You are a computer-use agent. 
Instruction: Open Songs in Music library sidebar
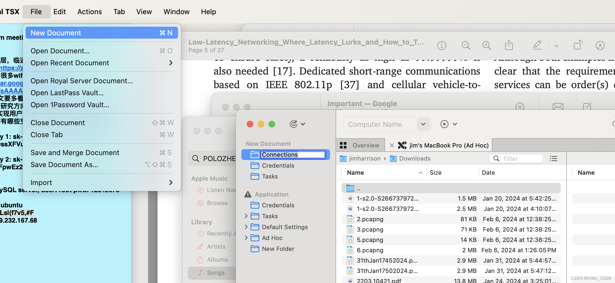211,273
